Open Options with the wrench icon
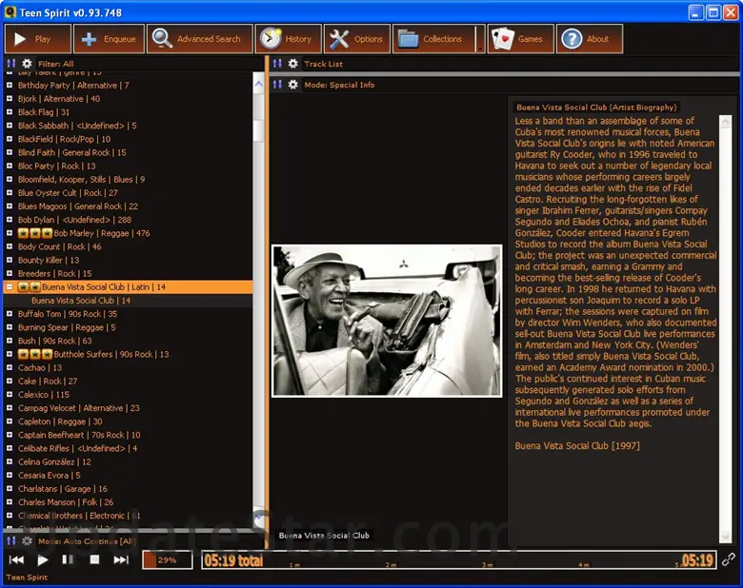743x588 pixels. point(356,39)
